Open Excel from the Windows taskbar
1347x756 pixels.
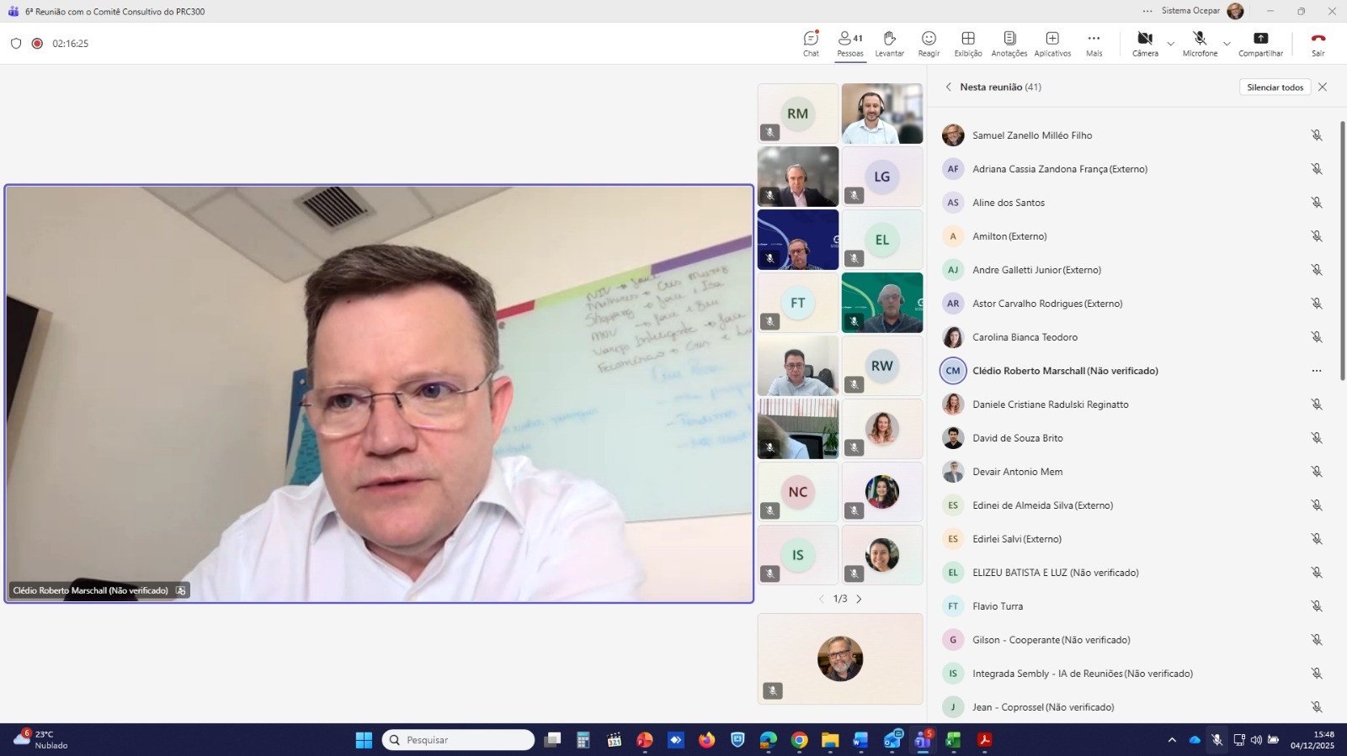[x=953, y=740]
